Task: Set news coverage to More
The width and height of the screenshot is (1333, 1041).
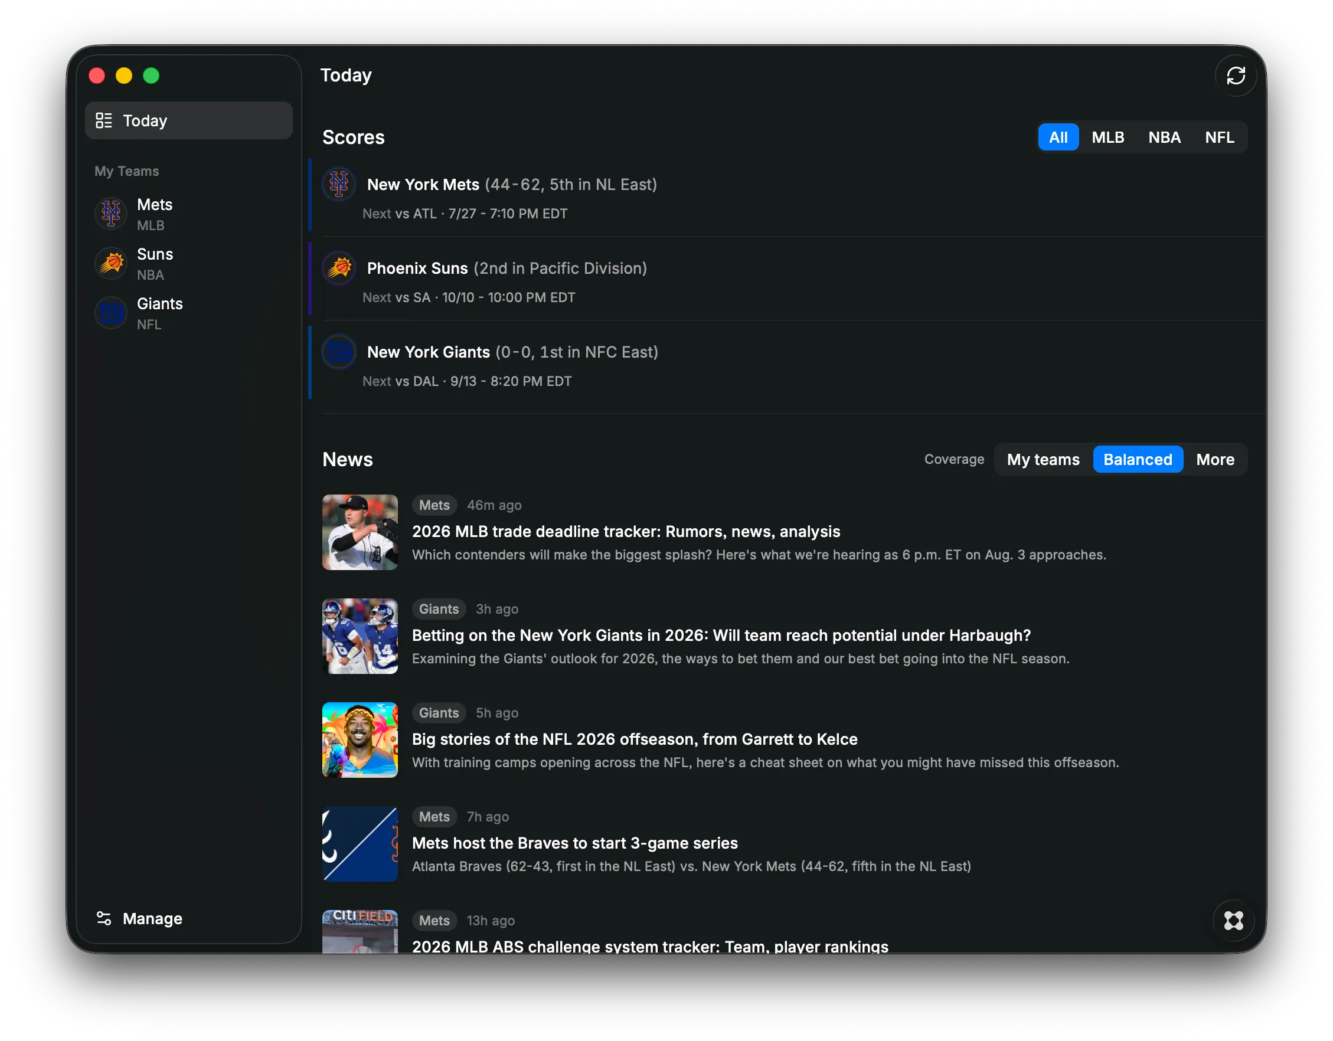Action: [x=1214, y=460]
